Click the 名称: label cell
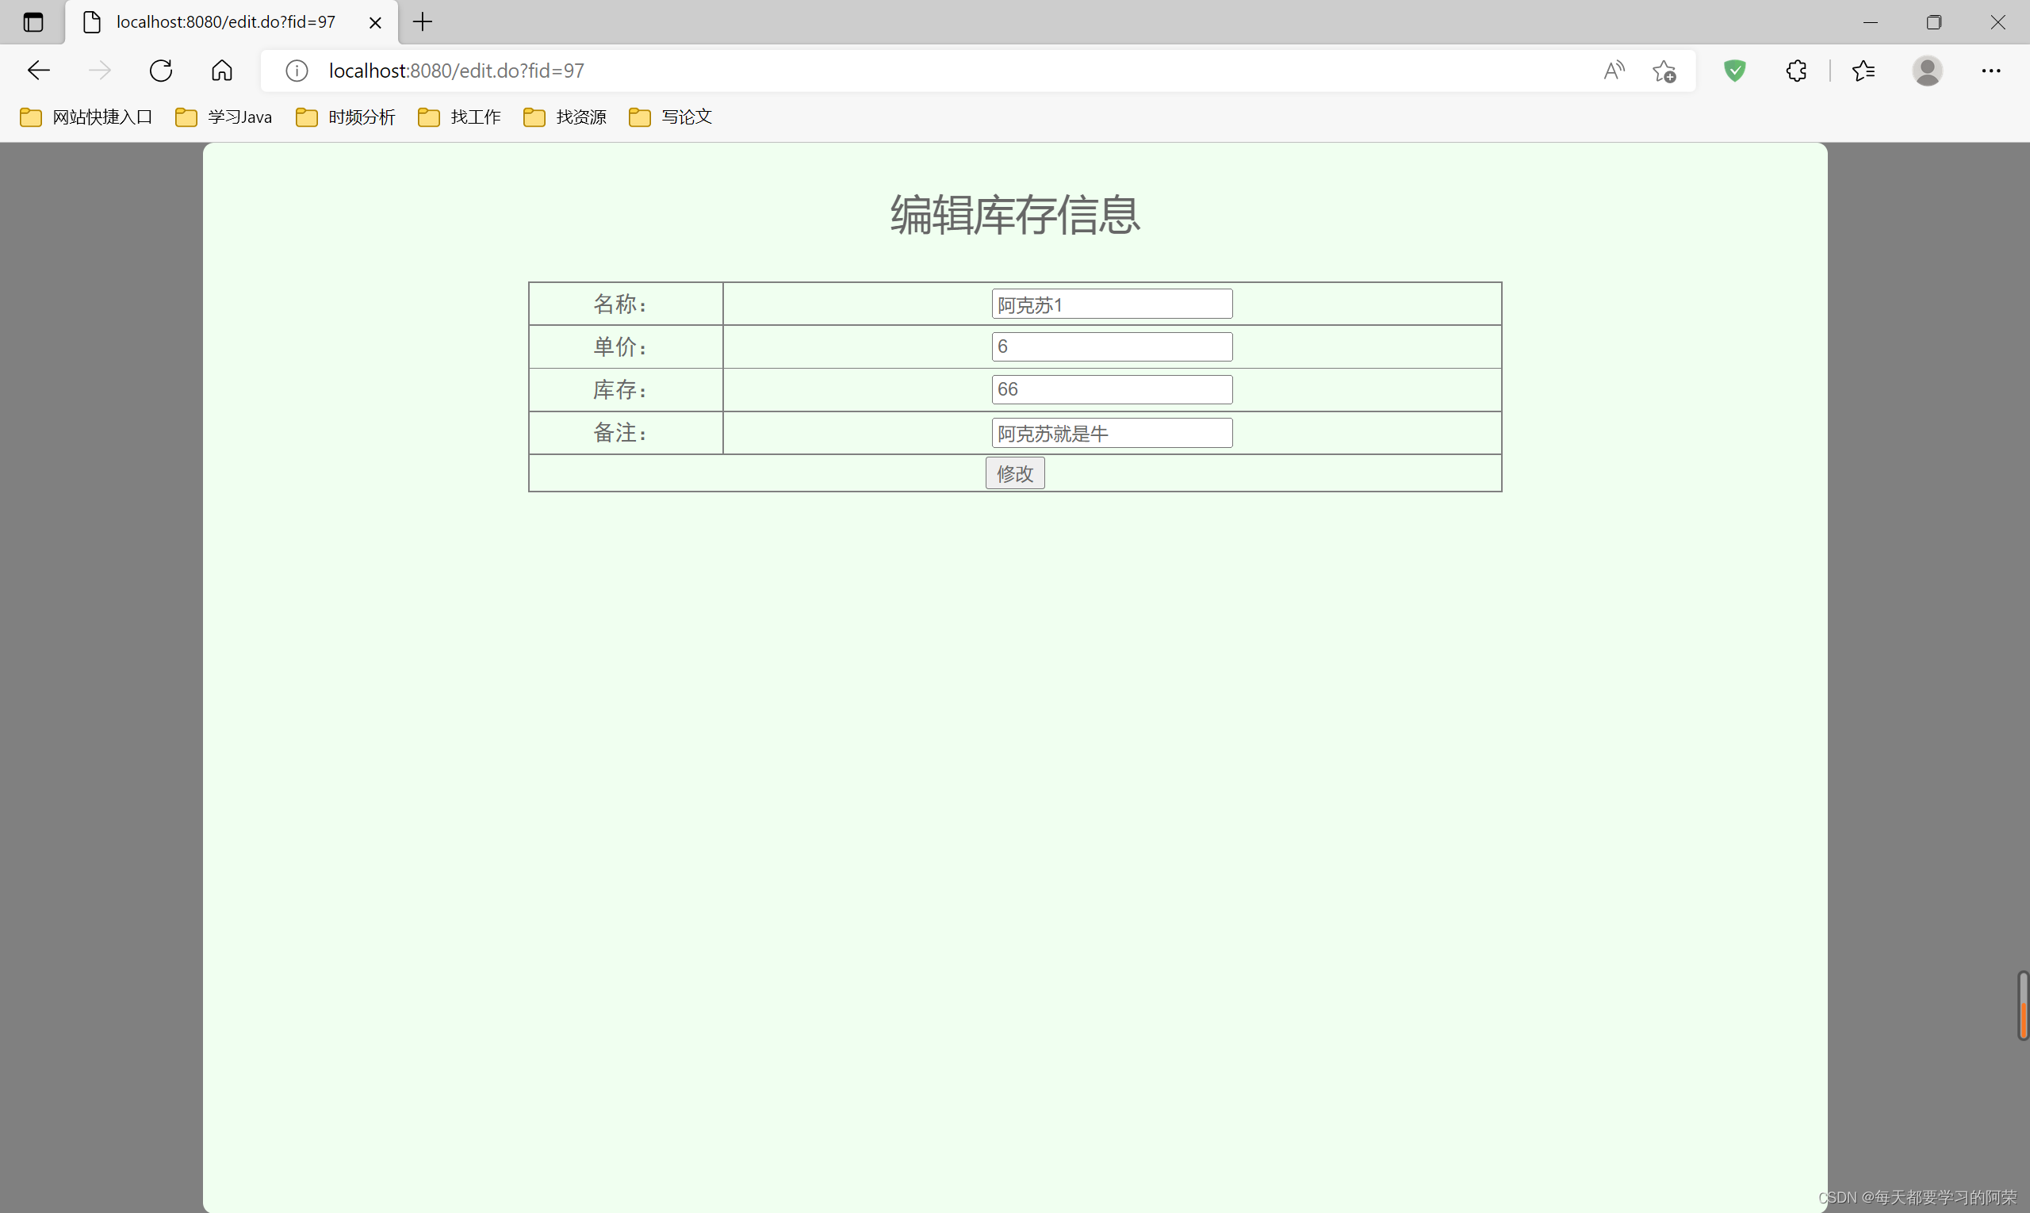 [626, 304]
